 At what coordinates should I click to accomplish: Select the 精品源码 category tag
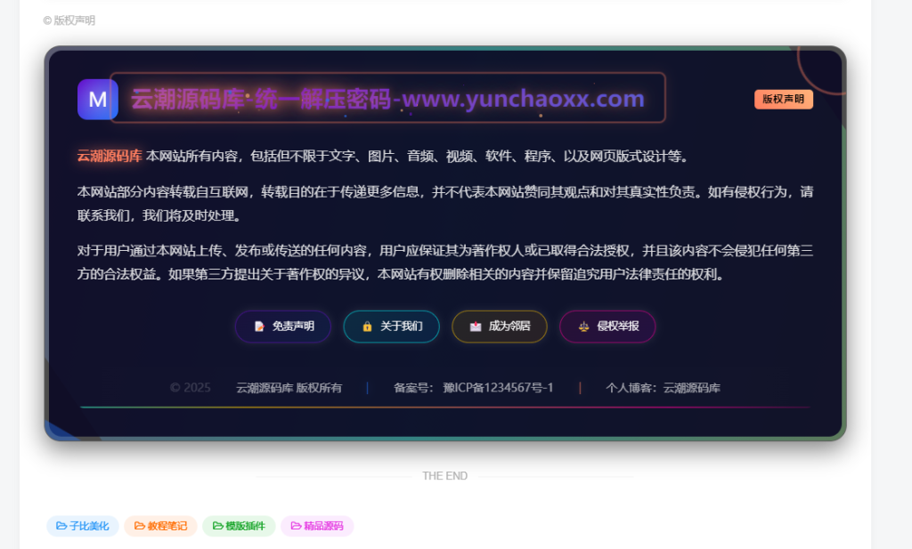pos(317,526)
